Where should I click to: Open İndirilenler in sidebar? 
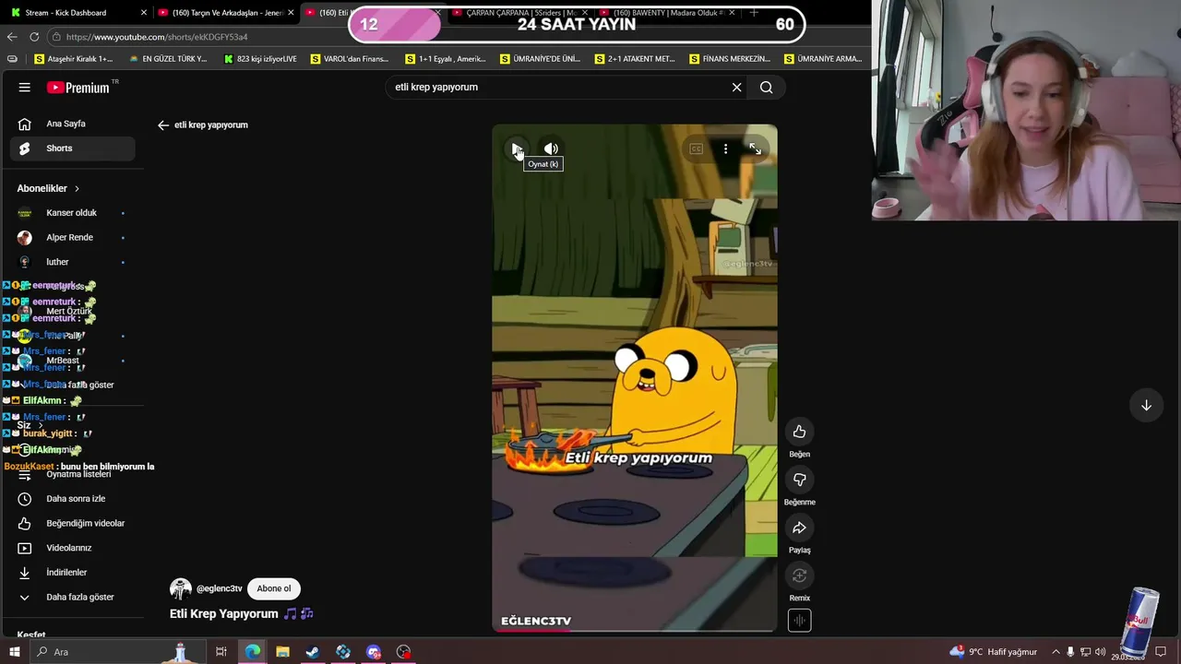(72, 573)
